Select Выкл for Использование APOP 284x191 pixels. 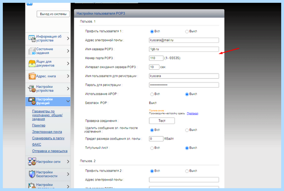[187, 94]
